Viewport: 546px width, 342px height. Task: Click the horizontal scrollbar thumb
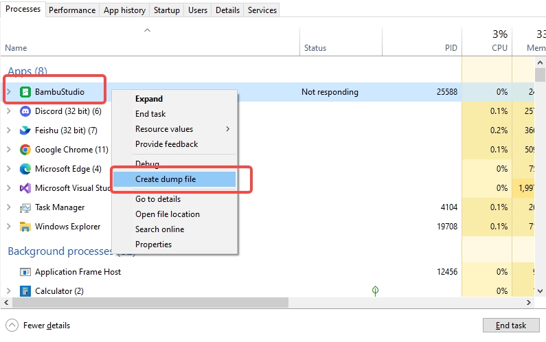click(150, 302)
